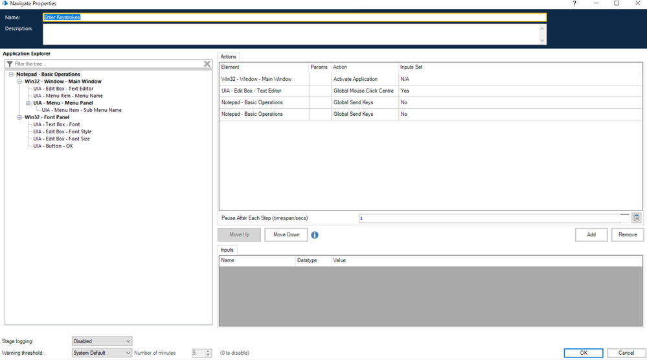Click the filter funnel icon in Application Explorer
The image size is (647, 360).
click(x=10, y=64)
